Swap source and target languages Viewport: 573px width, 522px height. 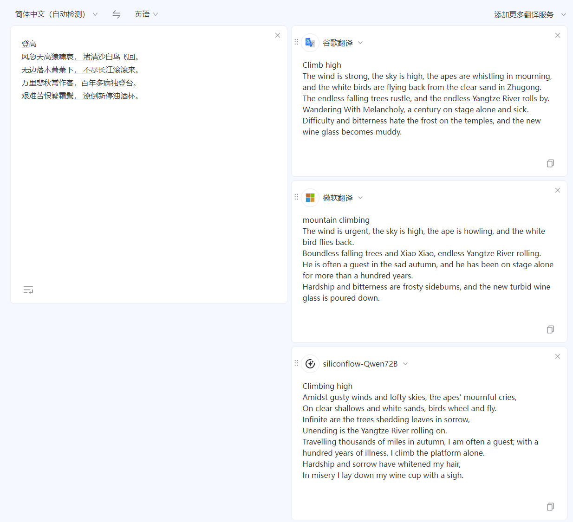click(117, 14)
